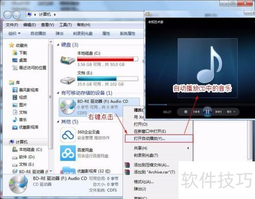Click 系统属性 in the toolbar

click(x=127, y=34)
